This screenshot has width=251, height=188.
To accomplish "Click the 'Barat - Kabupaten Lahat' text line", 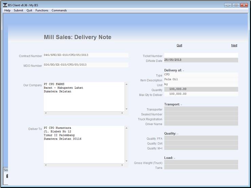I will pyautogui.click(x=64, y=88).
